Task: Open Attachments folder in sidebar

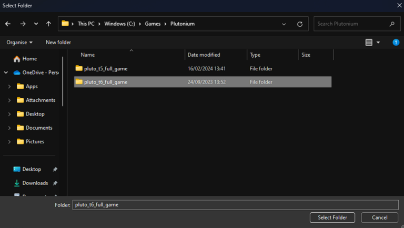Action: (36, 100)
